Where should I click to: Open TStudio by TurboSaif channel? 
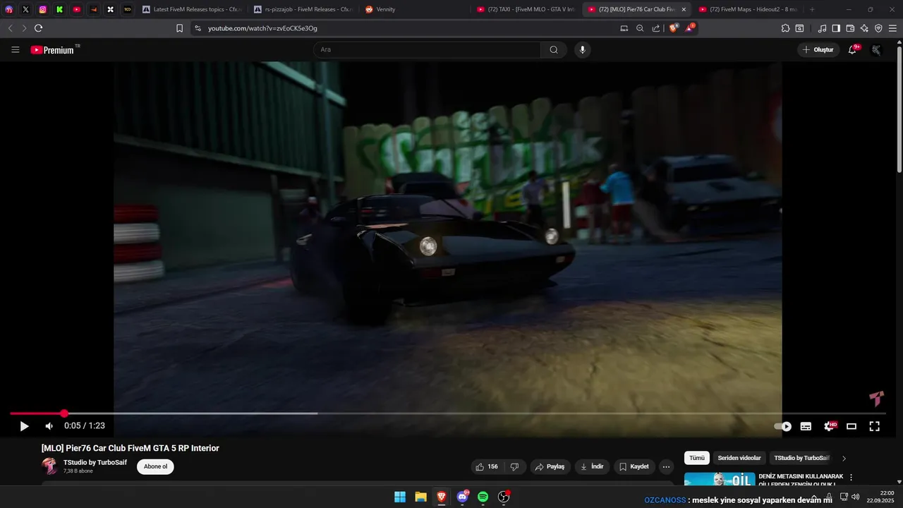point(95,463)
